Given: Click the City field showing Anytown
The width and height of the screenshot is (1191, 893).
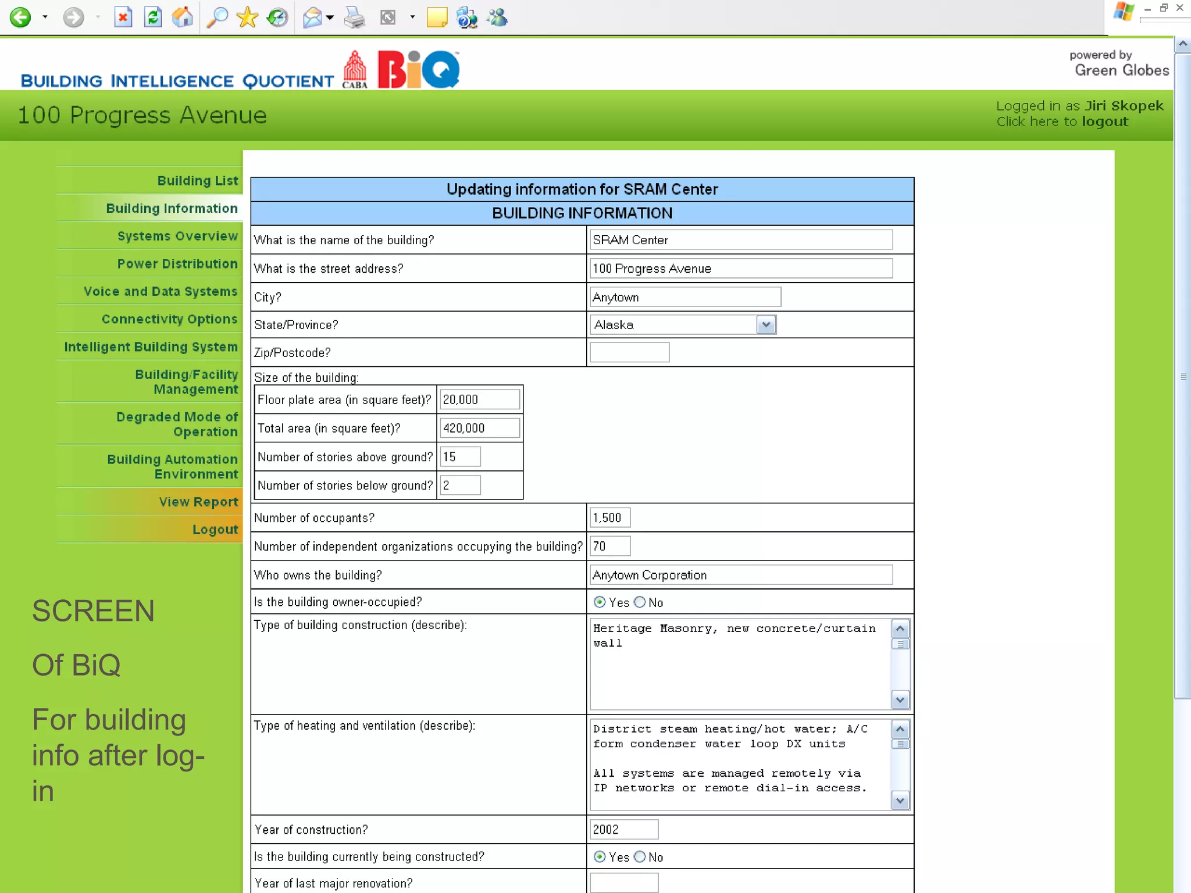Looking at the screenshot, I should tap(685, 297).
